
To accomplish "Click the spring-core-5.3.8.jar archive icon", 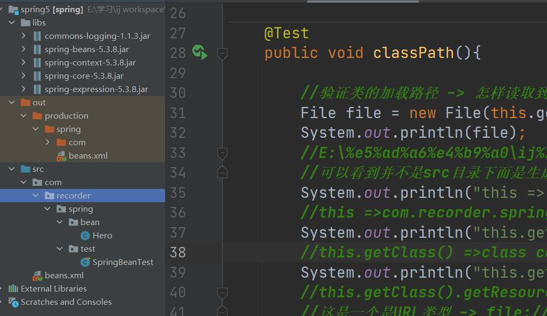I will point(37,76).
